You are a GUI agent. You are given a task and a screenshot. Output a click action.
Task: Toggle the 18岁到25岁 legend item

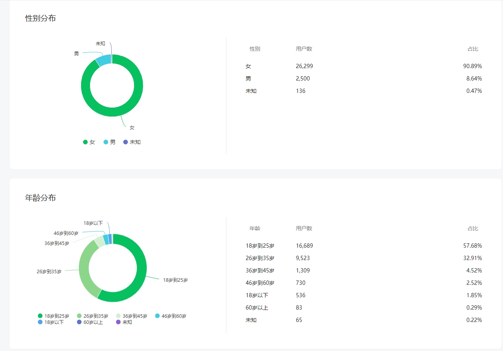(54, 316)
